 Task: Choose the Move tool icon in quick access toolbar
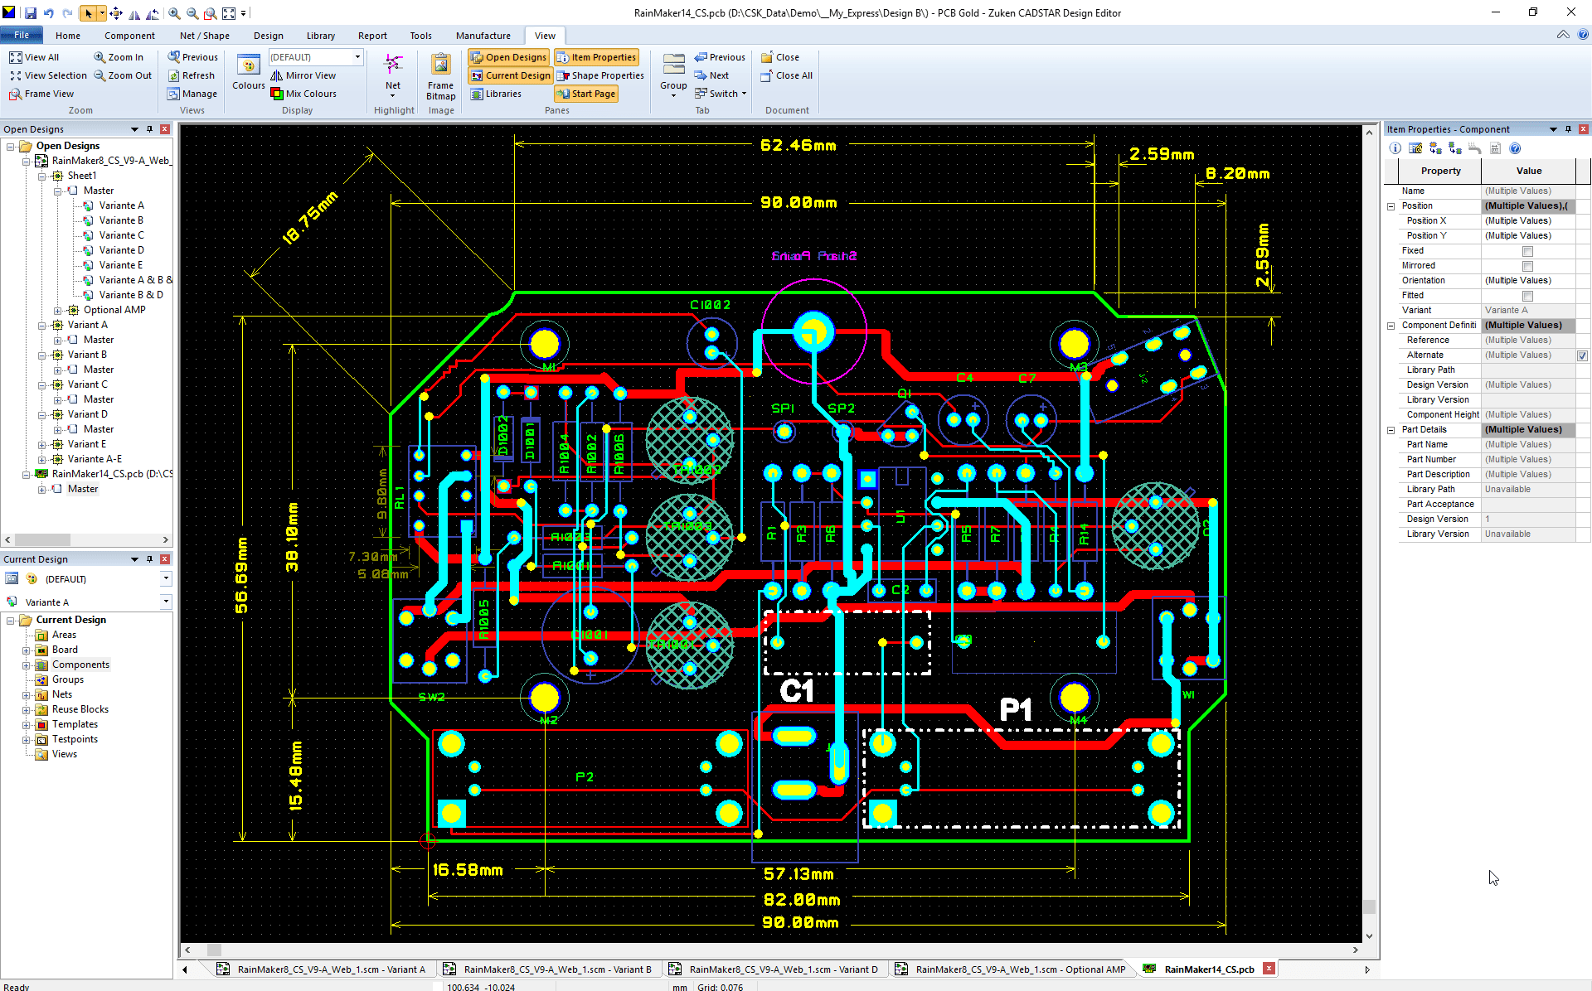point(116,13)
